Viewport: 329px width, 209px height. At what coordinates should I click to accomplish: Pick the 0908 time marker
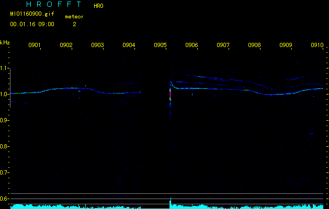(x=254, y=45)
